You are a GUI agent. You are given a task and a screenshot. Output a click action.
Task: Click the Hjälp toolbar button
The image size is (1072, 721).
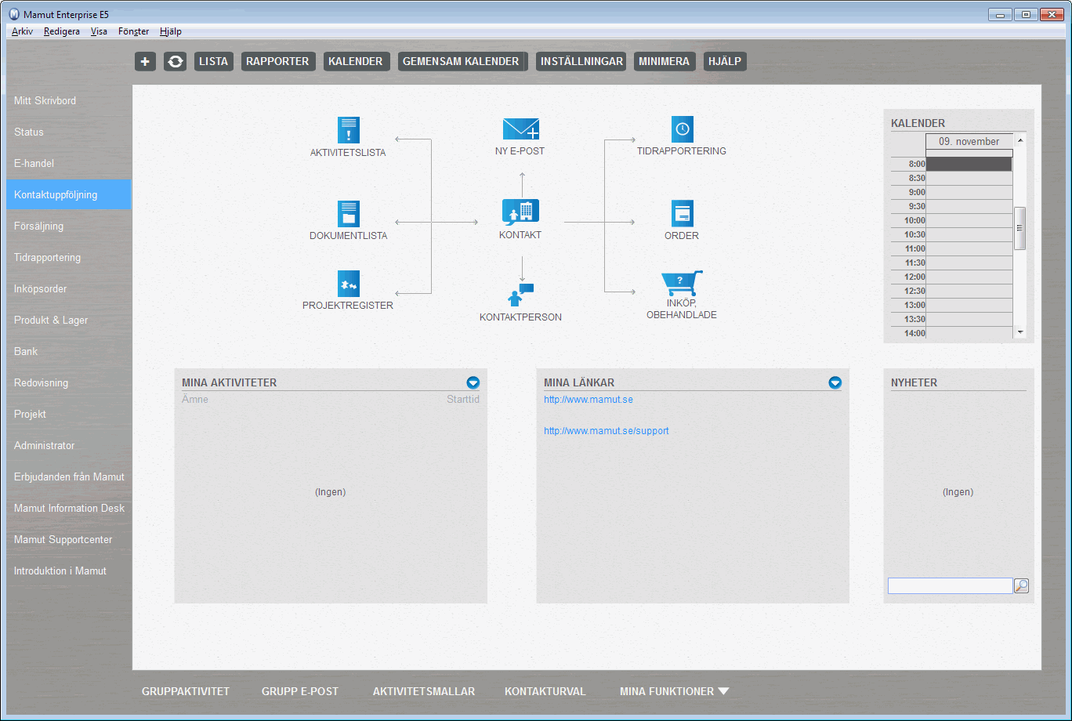(x=725, y=62)
